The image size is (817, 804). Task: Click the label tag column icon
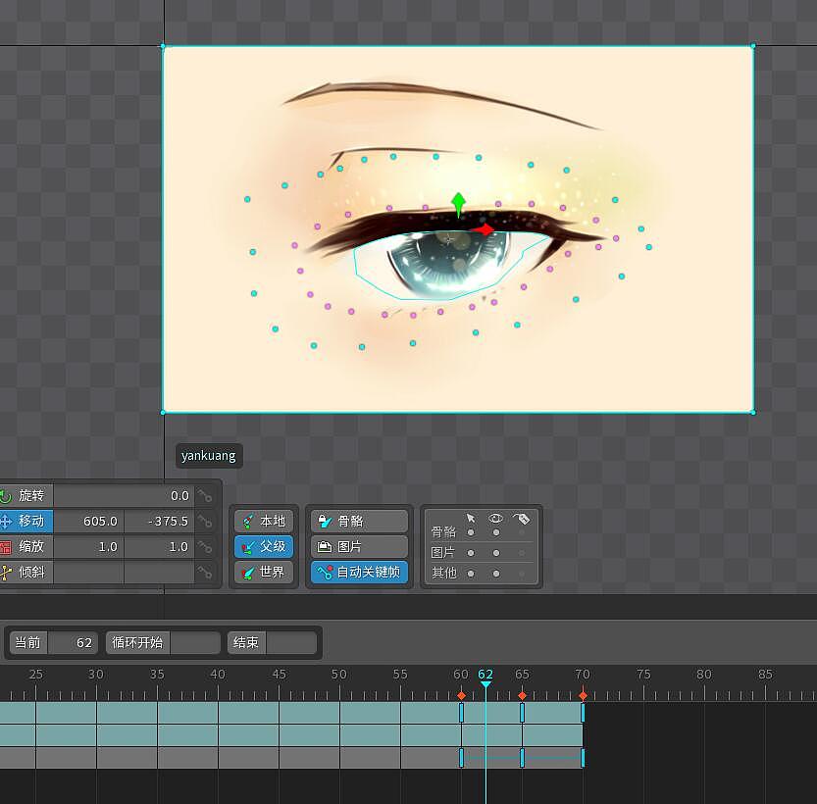(x=521, y=519)
